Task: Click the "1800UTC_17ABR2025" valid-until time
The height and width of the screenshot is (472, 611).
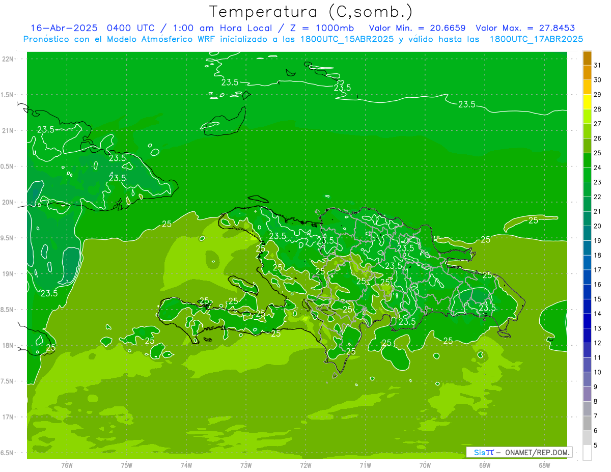Action: (x=536, y=39)
